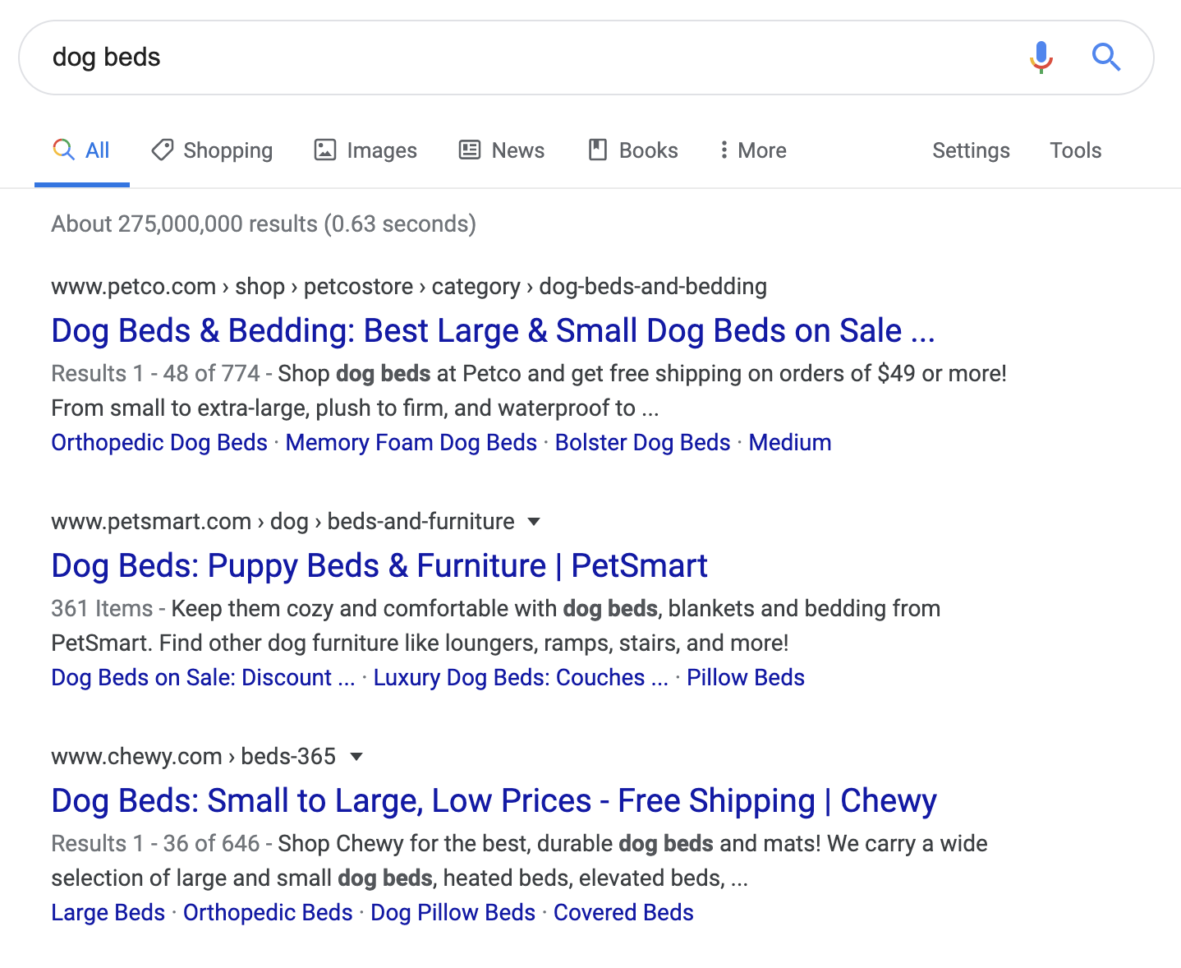Click the three-dot More icon
This screenshot has height=968, width=1181.
tap(724, 150)
